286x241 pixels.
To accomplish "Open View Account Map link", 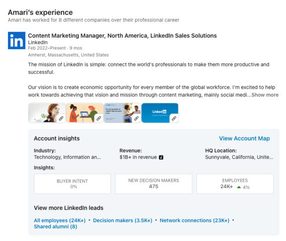I will click(x=244, y=139).
